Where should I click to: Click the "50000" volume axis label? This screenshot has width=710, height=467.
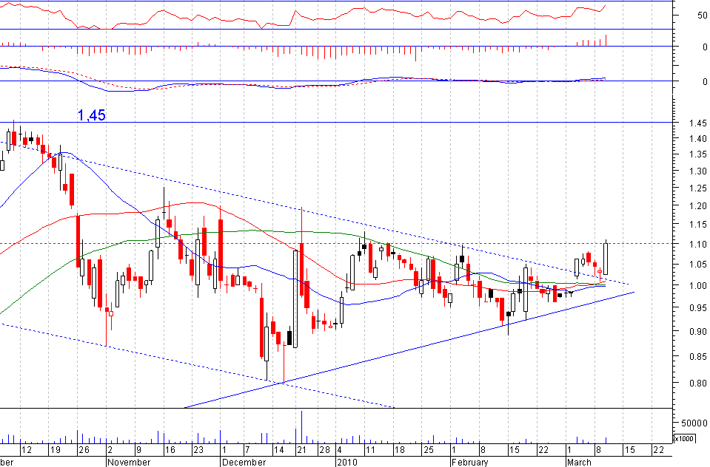694,423
